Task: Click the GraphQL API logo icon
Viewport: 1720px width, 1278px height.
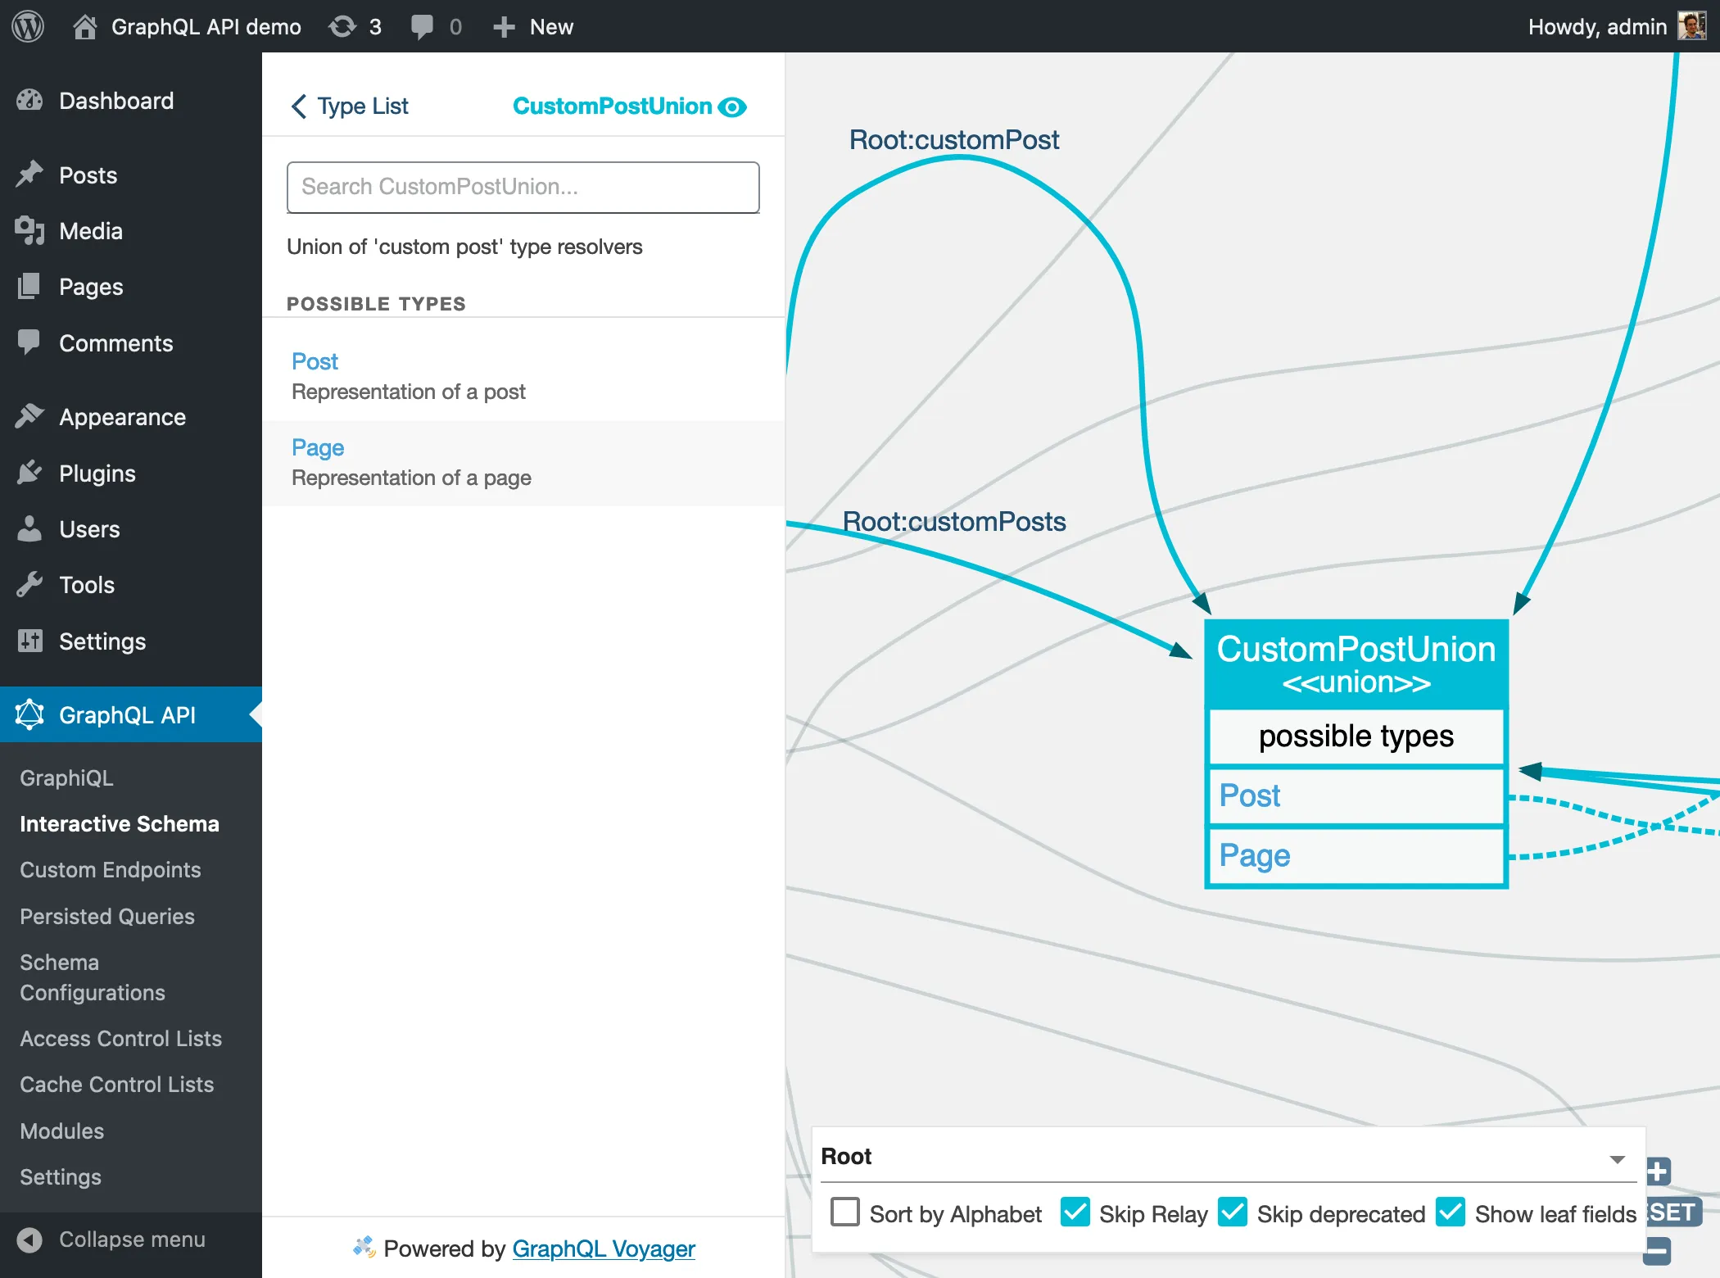Action: [x=29, y=714]
